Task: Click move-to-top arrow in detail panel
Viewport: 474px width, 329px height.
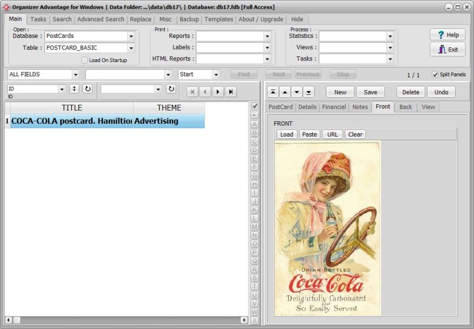Action: pyautogui.click(x=273, y=92)
